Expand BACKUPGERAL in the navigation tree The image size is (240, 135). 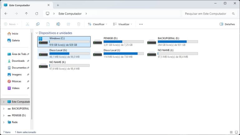click(4, 109)
